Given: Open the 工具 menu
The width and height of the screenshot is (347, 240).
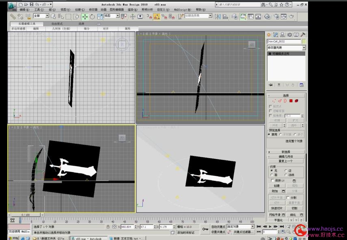Looking at the screenshot, I should [39, 10].
